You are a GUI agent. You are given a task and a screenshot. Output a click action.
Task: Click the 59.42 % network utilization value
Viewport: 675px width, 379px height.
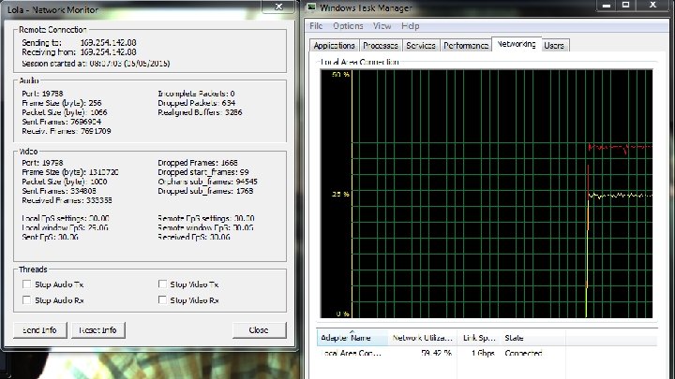tap(436, 353)
